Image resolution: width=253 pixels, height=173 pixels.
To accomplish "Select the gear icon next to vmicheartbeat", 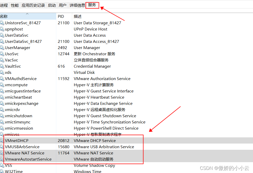I will tap(2, 97).
